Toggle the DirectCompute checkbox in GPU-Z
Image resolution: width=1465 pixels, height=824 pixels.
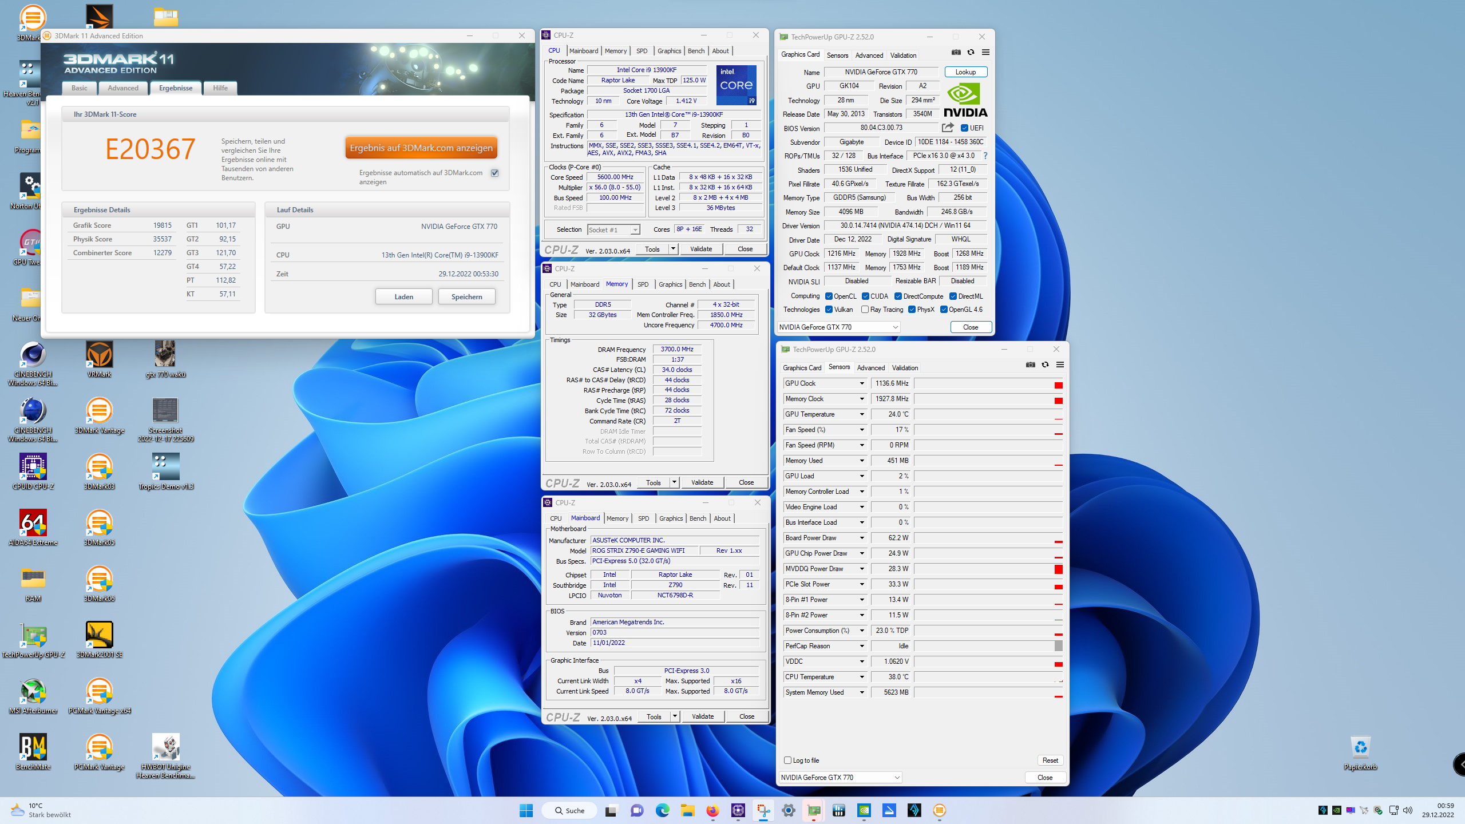(898, 296)
